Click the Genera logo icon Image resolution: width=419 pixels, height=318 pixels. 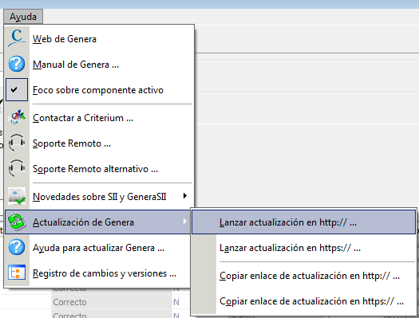17,38
